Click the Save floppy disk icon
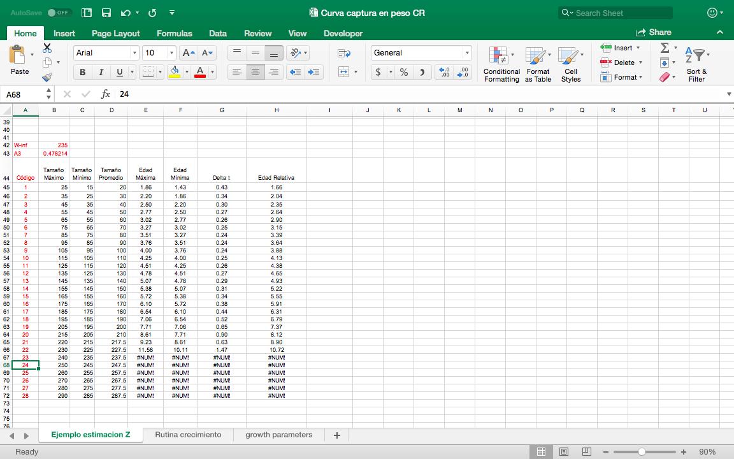Screen dimensions: 734x459 point(106,13)
